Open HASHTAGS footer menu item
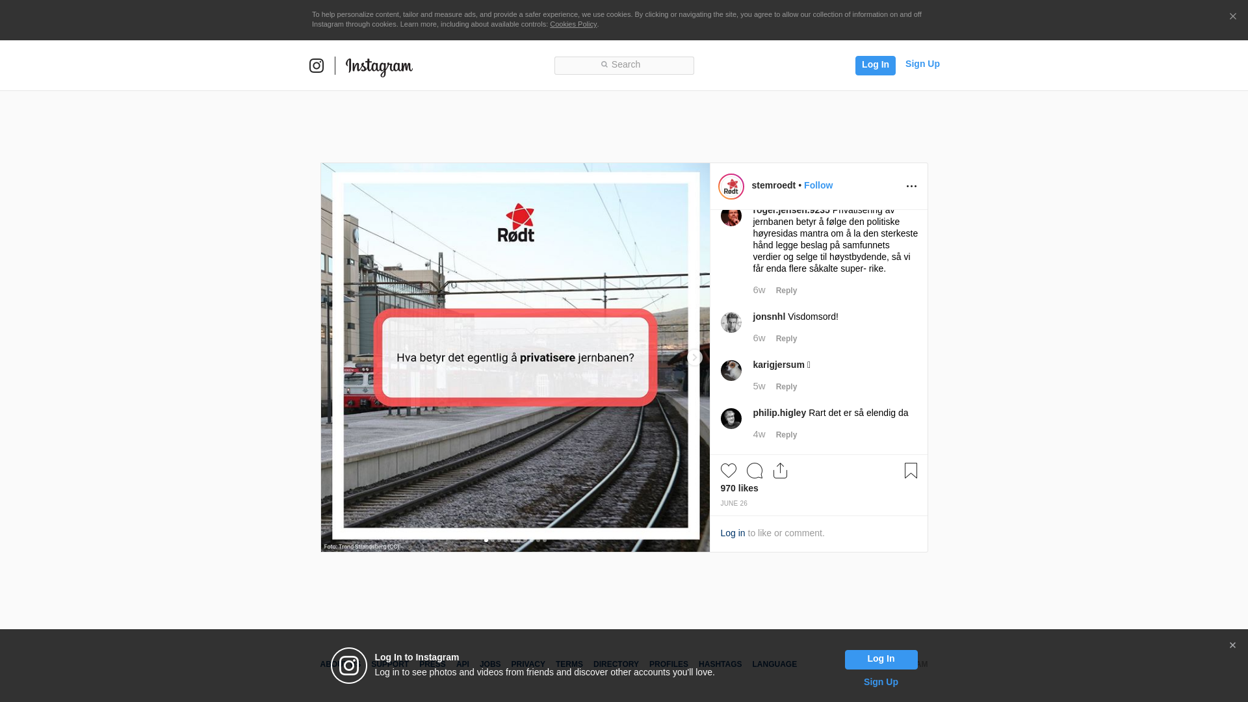 [x=720, y=664]
